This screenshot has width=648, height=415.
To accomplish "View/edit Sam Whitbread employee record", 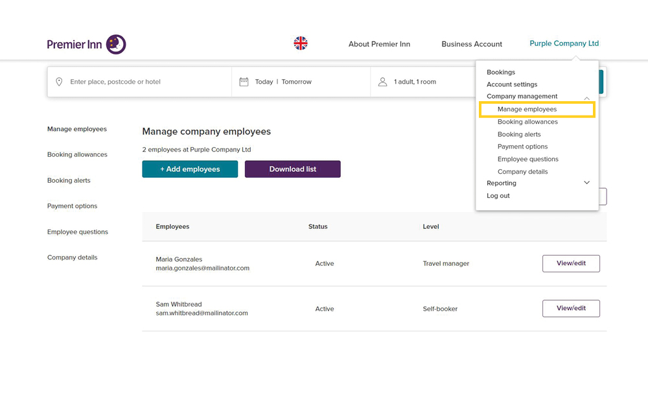I will click(571, 309).
